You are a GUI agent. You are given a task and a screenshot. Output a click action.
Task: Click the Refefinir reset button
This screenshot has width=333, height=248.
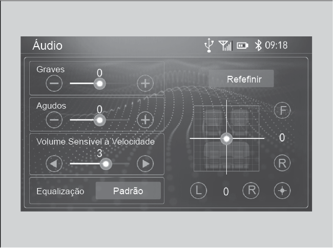241,78
